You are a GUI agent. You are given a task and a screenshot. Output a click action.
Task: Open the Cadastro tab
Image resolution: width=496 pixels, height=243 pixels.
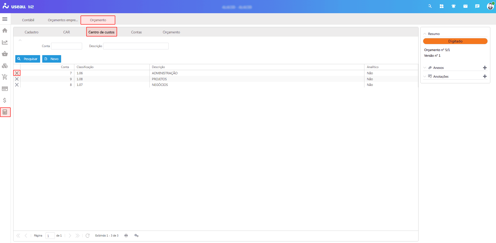(32, 32)
